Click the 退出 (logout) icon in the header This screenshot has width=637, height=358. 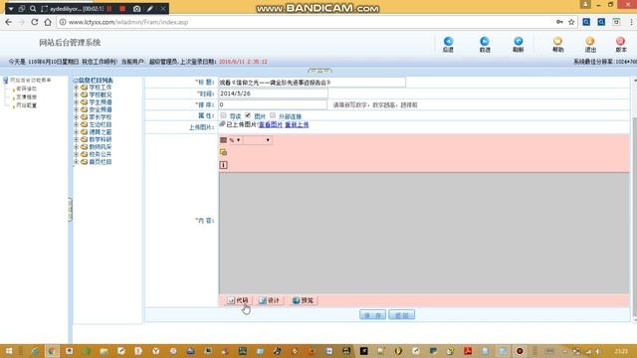[x=590, y=42]
